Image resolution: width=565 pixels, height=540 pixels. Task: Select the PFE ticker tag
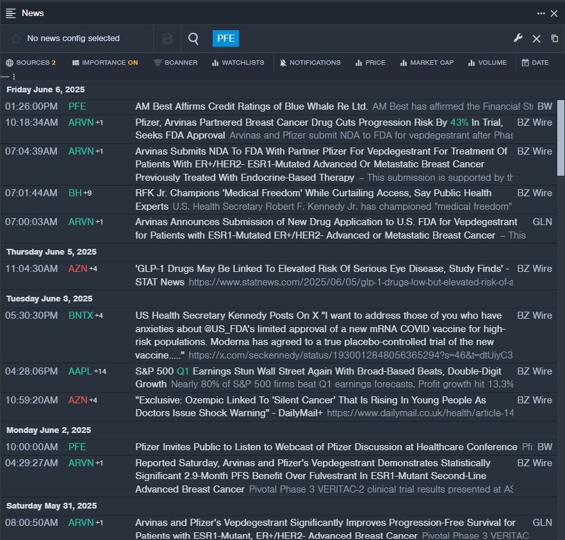coord(225,38)
